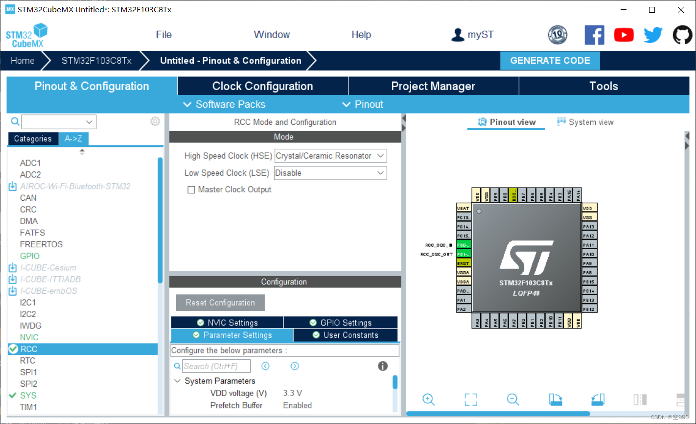Select SYS in the peripheral list
This screenshot has height=424, width=696.
point(28,396)
